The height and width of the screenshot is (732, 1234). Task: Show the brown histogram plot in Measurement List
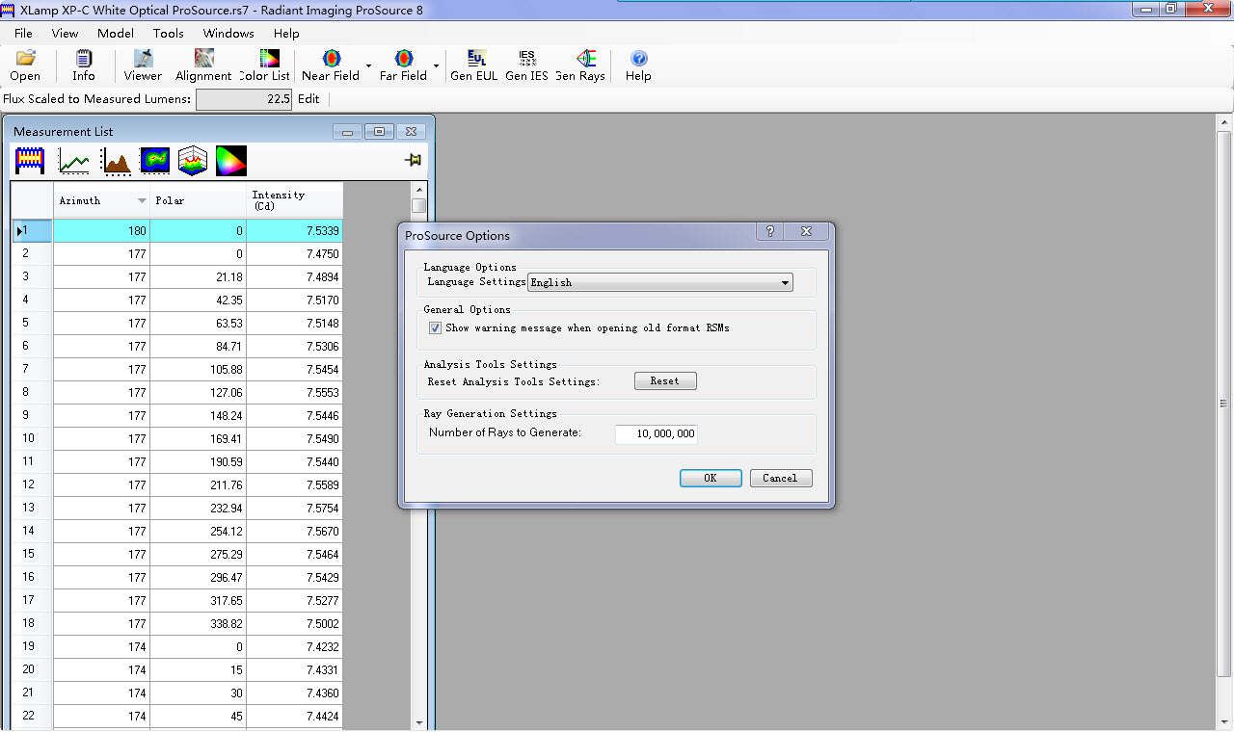point(117,161)
